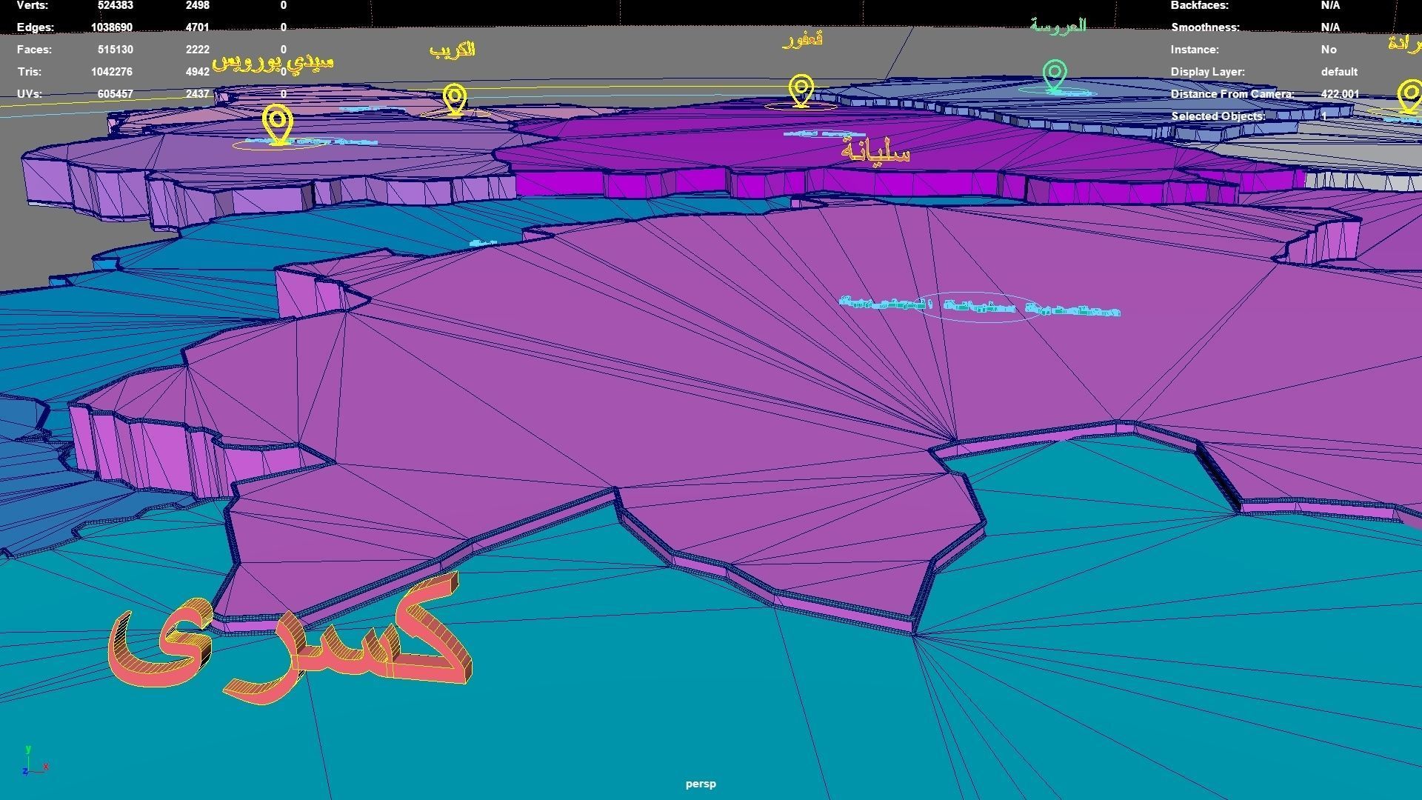Screen dimensions: 1422x800
Task: Click the green العروسة text label
Action: [1058, 26]
